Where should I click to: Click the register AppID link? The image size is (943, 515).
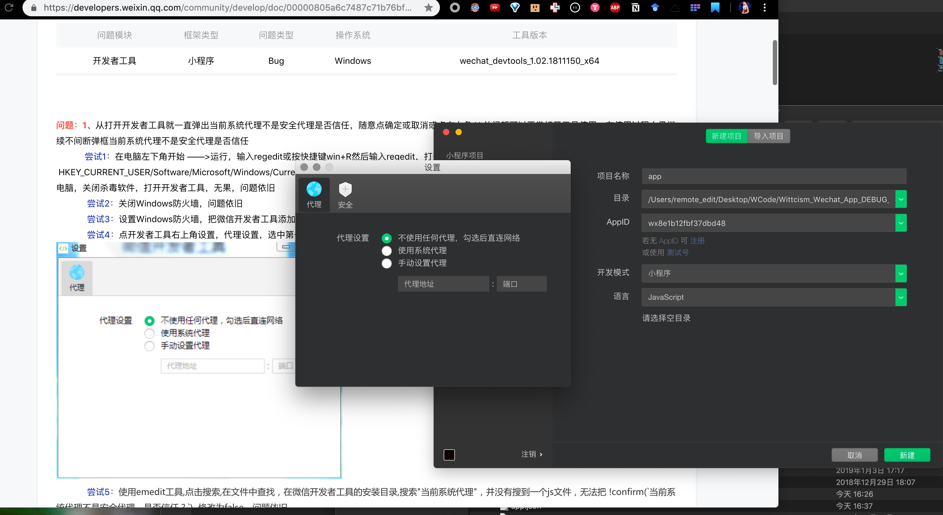697,241
